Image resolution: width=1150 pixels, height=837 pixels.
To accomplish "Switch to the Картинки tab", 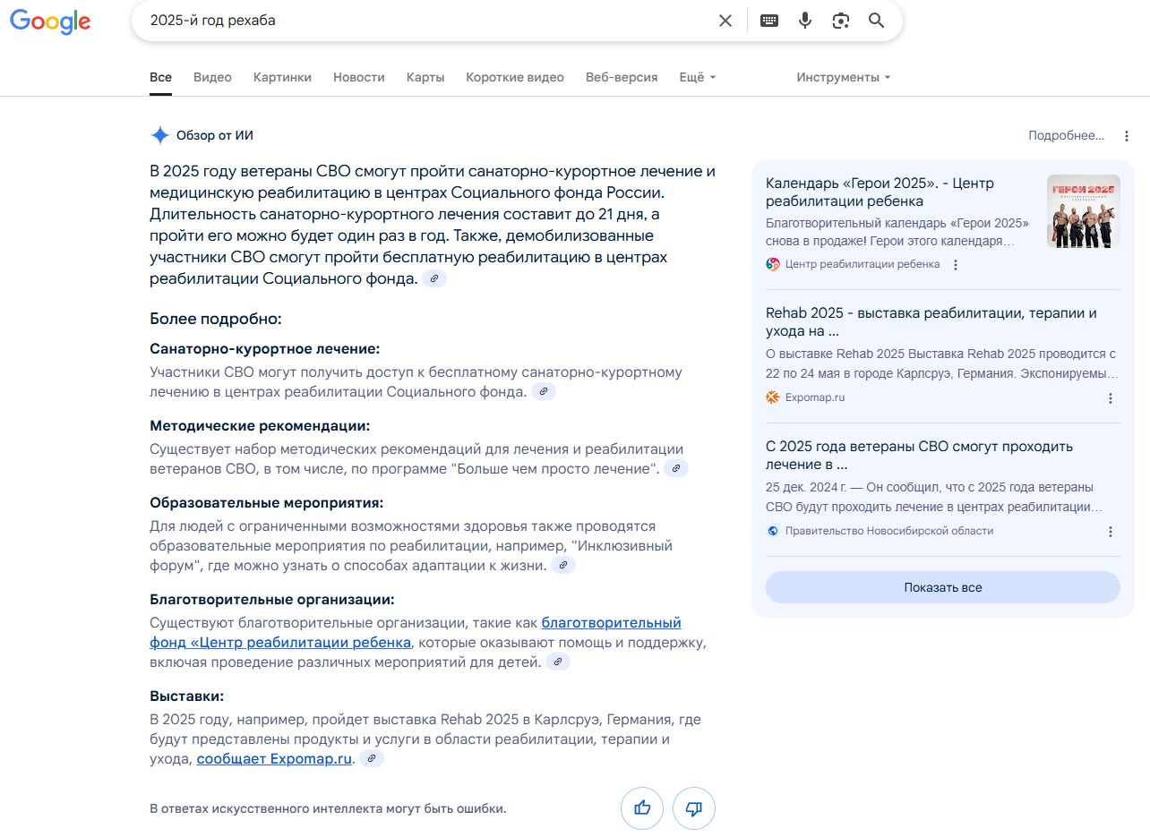I will (x=282, y=77).
